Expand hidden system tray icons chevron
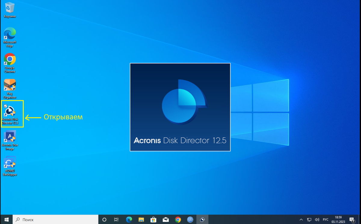 (301, 219)
